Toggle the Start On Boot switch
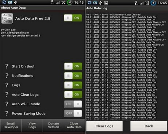 click(73, 66)
